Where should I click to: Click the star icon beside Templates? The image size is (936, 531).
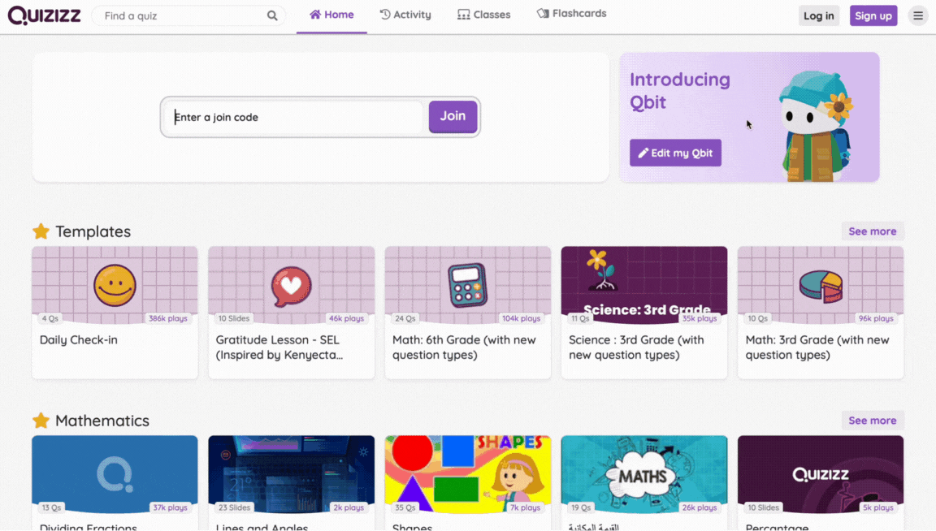point(41,231)
